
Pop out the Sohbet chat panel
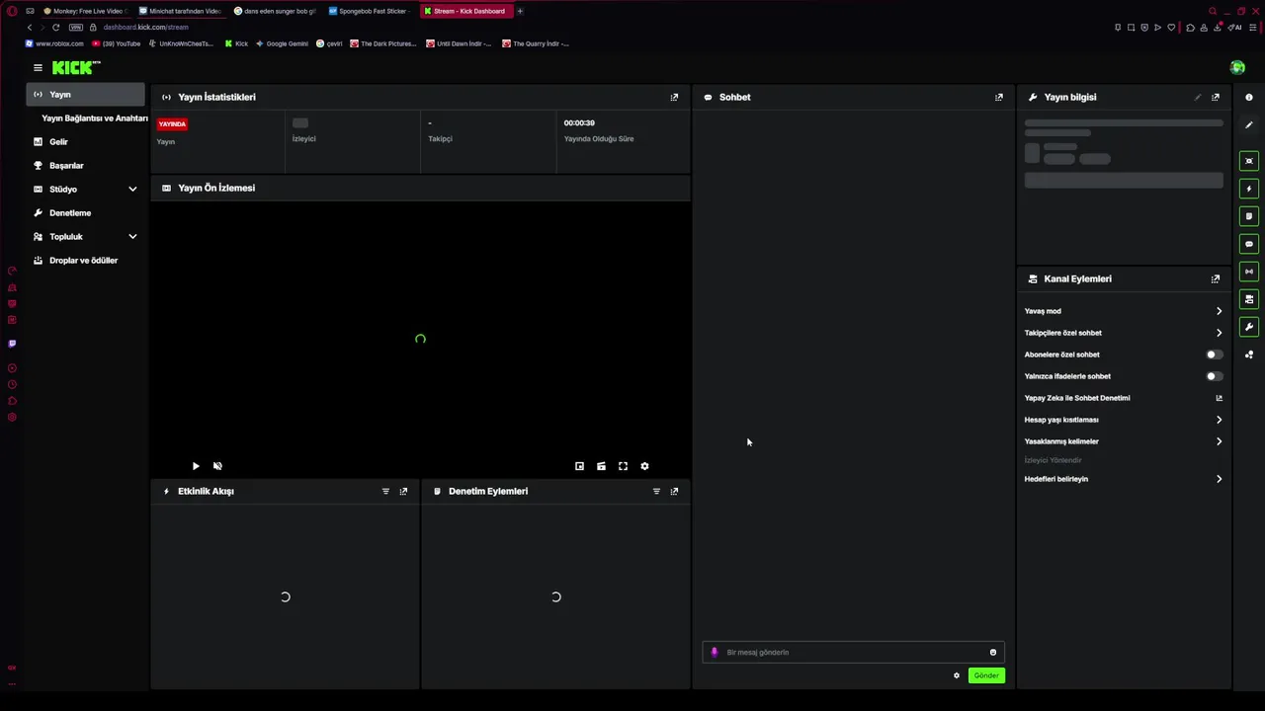998,97
